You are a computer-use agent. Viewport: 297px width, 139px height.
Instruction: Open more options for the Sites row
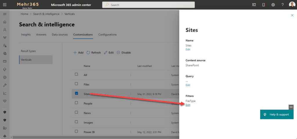pyautogui.click(x=131, y=94)
